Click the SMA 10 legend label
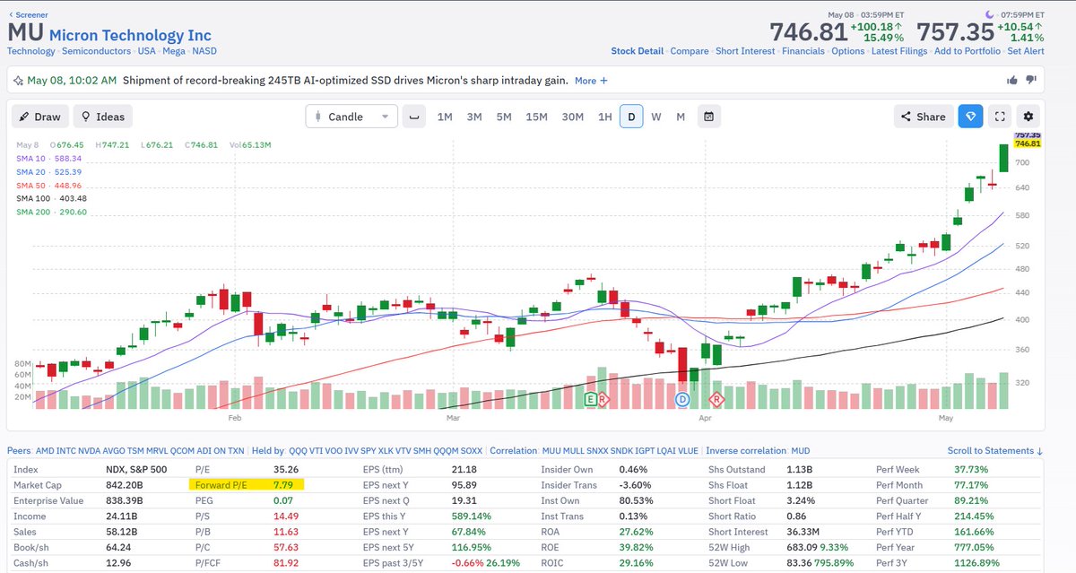Screen dimensions: 1076x573 coord(30,158)
